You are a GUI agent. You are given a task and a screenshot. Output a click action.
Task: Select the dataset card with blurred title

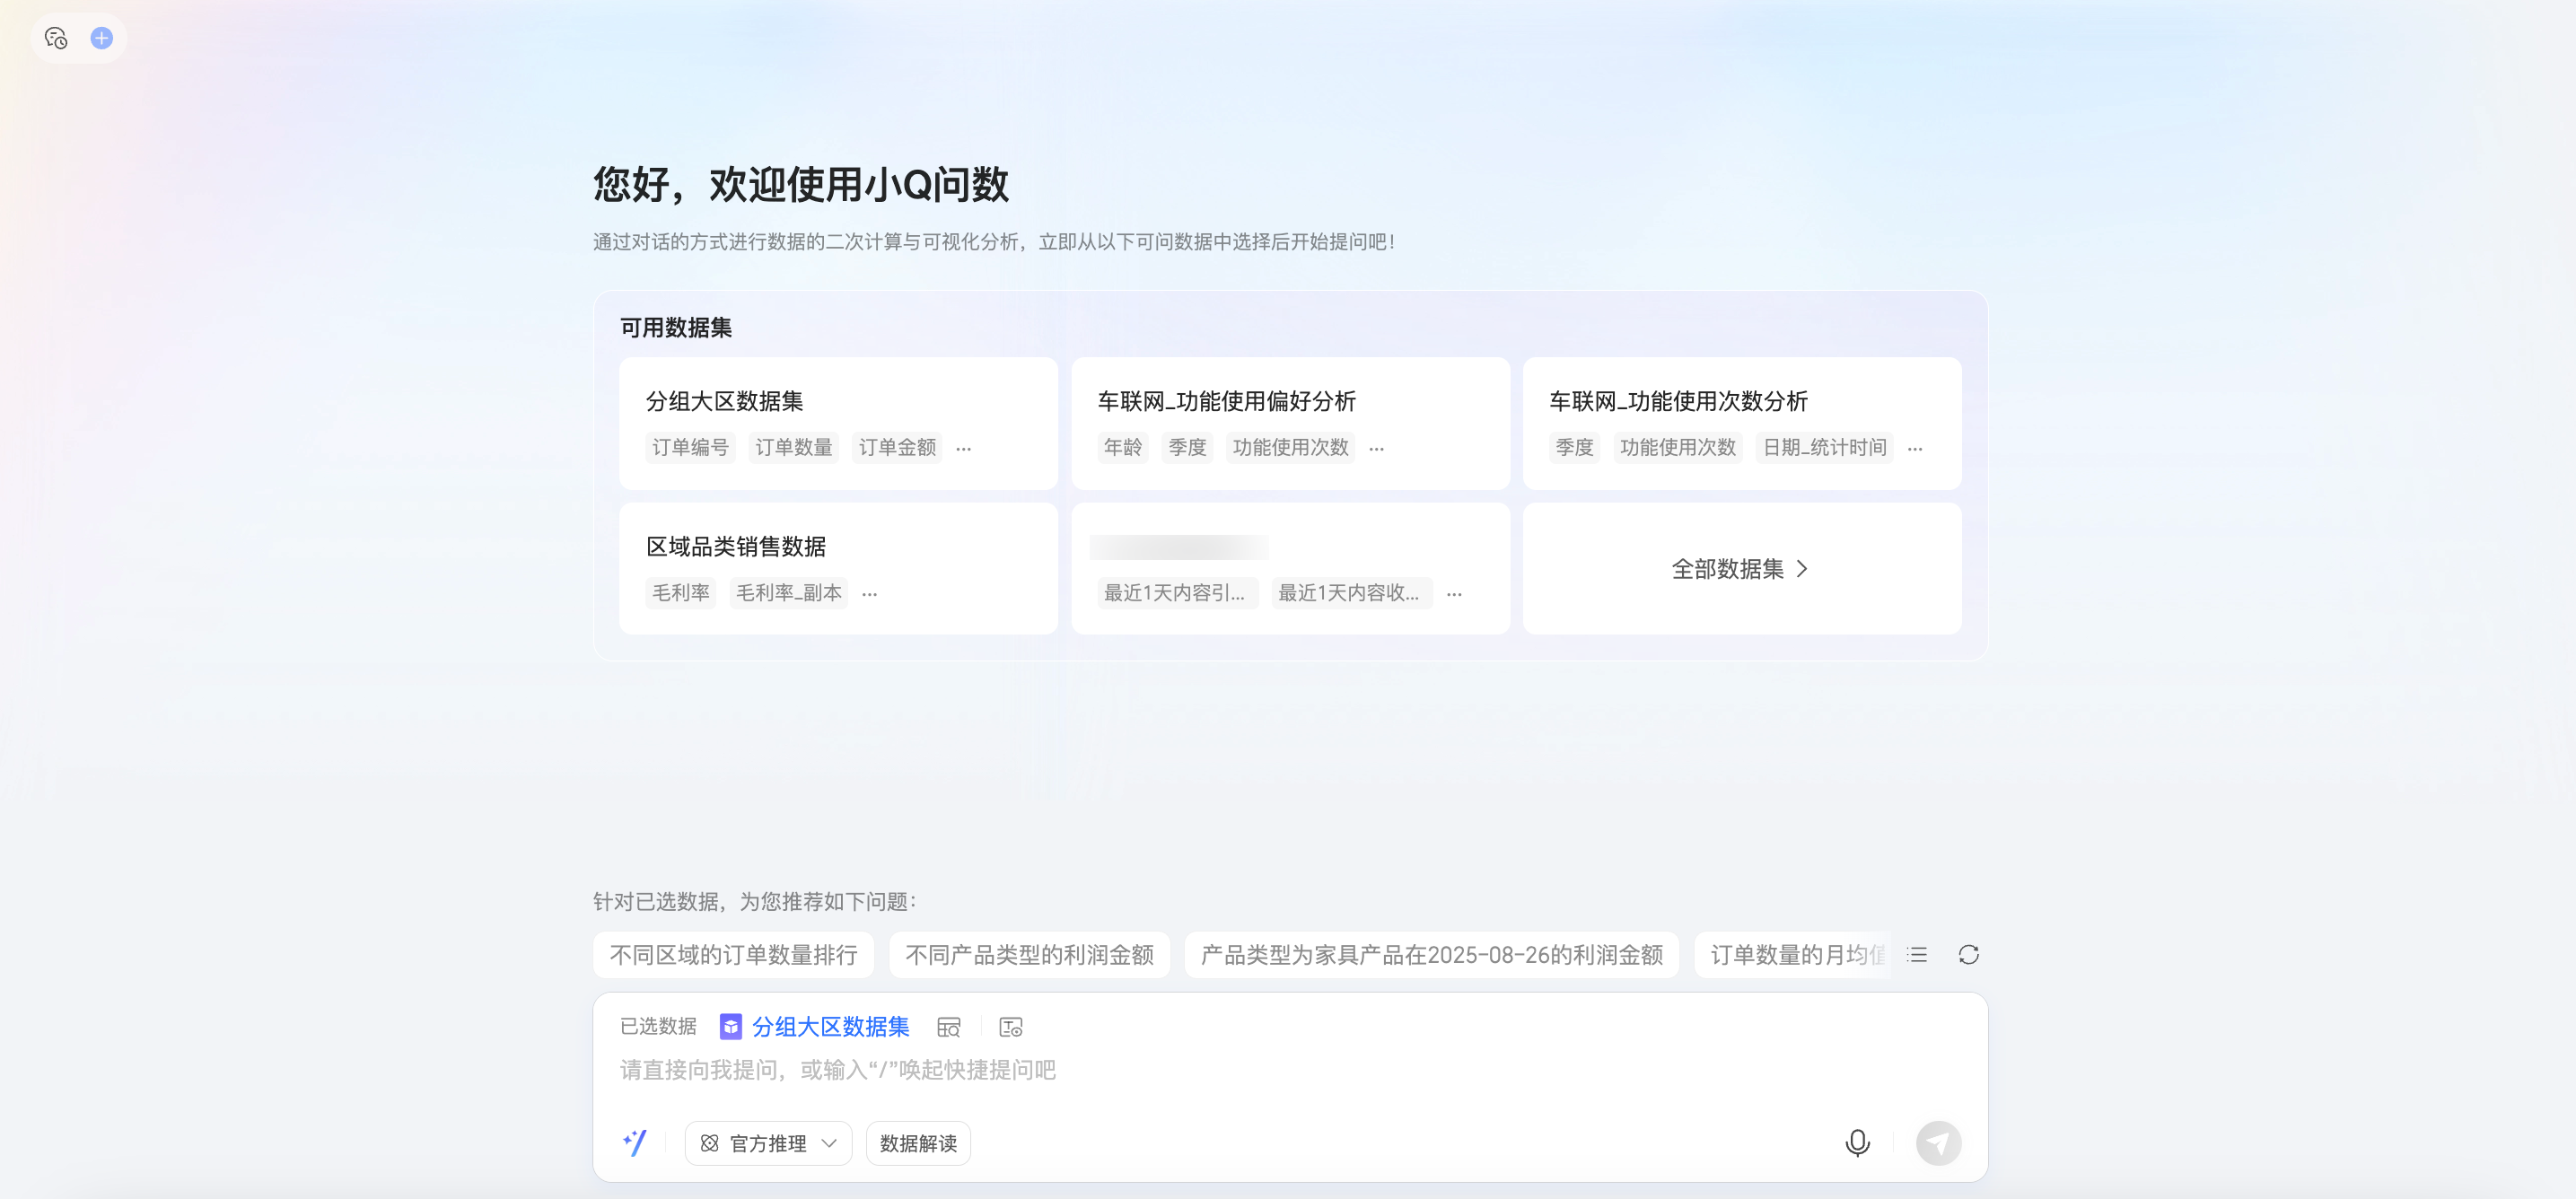click(1290, 568)
